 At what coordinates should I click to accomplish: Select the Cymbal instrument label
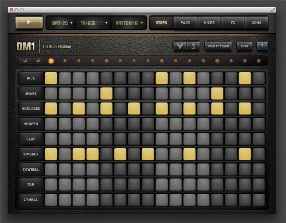[x=31, y=200]
